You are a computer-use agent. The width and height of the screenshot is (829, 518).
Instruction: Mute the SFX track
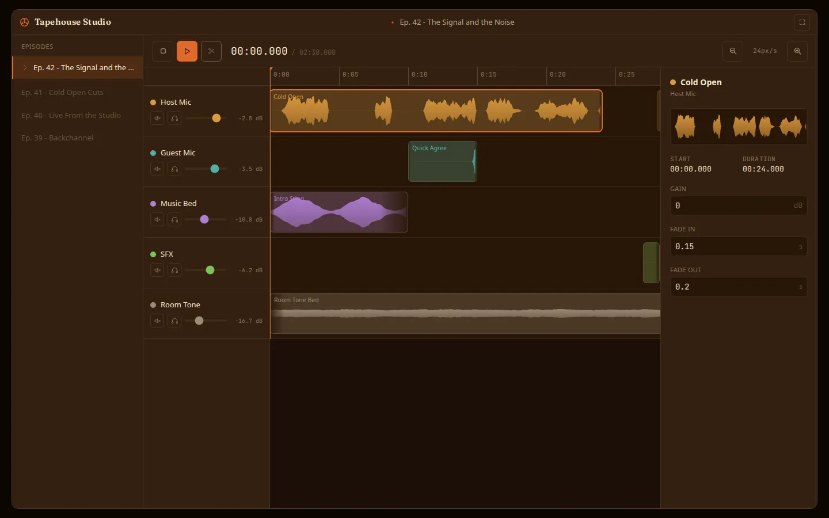coord(157,270)
